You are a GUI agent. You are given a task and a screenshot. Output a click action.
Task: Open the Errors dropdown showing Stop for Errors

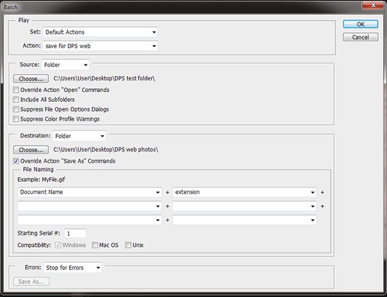(x=72, y=267)
